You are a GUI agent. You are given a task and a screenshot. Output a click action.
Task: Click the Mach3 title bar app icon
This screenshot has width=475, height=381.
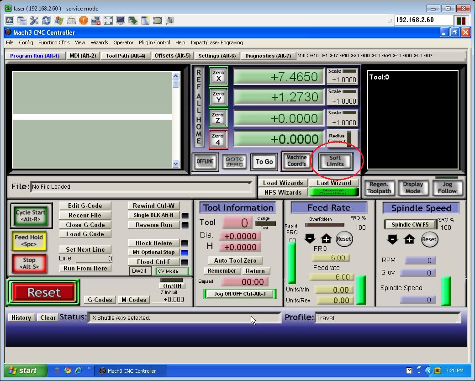click(8, 32)
